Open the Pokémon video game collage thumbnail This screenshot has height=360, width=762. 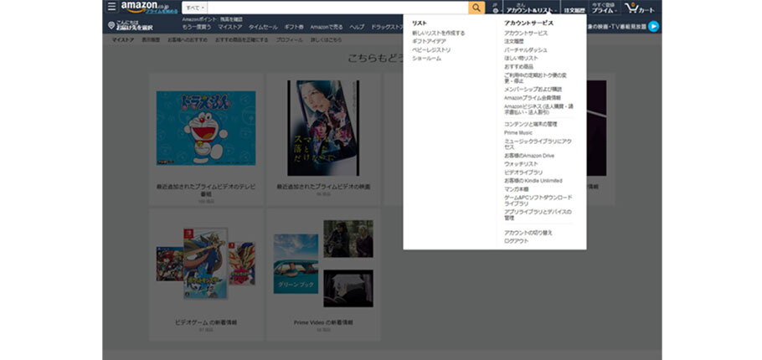[x=206, y=263]
